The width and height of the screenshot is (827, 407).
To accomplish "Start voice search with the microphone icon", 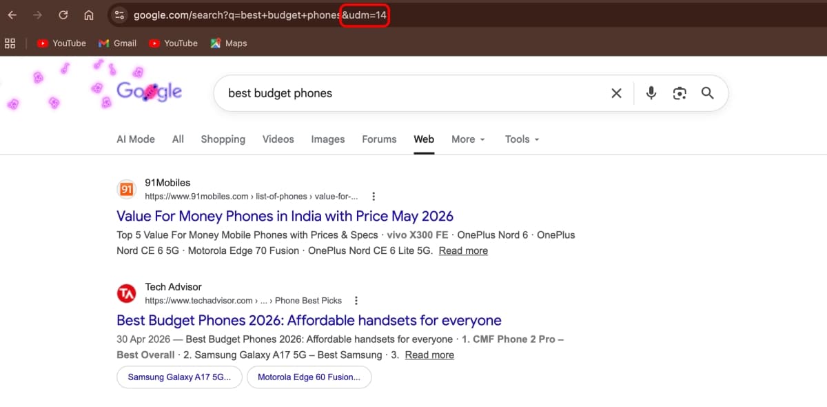I will [x=651, y=93].
